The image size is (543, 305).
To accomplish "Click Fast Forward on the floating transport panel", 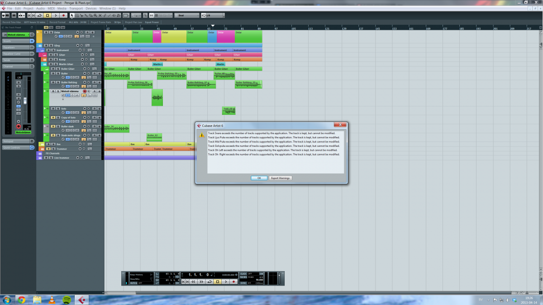I will tap(201, 282).
